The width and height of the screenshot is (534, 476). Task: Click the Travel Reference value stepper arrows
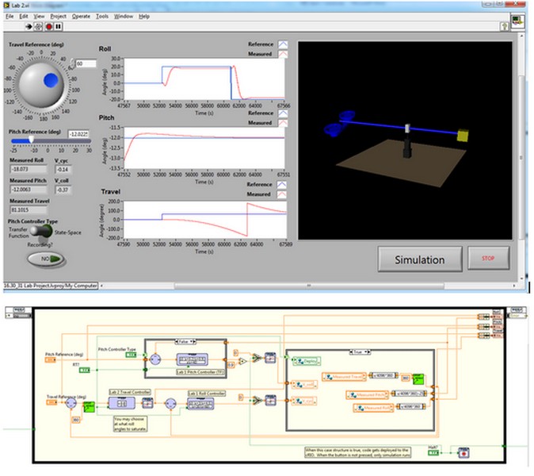click(x=71, y=63)
